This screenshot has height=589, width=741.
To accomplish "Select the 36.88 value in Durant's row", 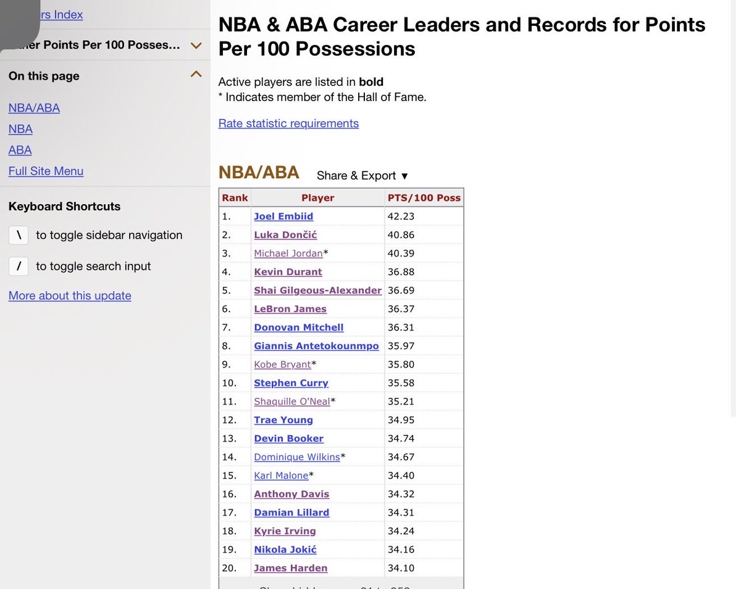I will pyautogui.click(x=401, y=272).
